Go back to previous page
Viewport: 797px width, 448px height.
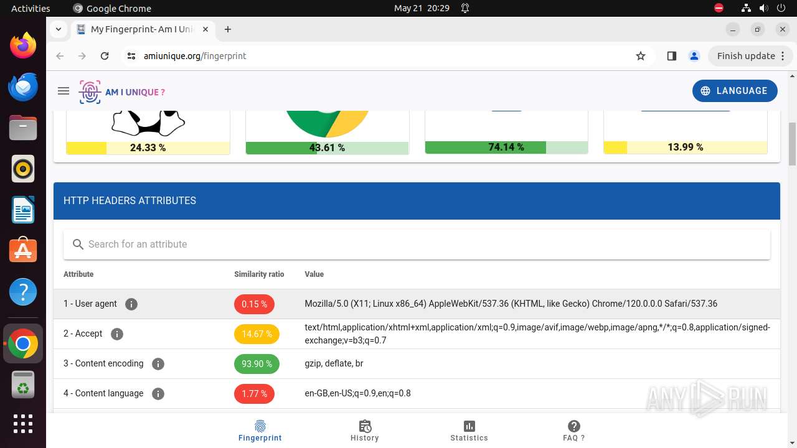coord(60,56)
